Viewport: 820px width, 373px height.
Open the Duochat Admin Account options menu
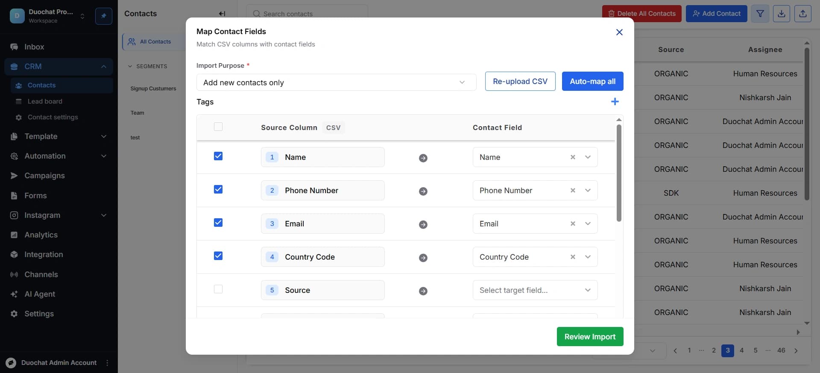107,363
